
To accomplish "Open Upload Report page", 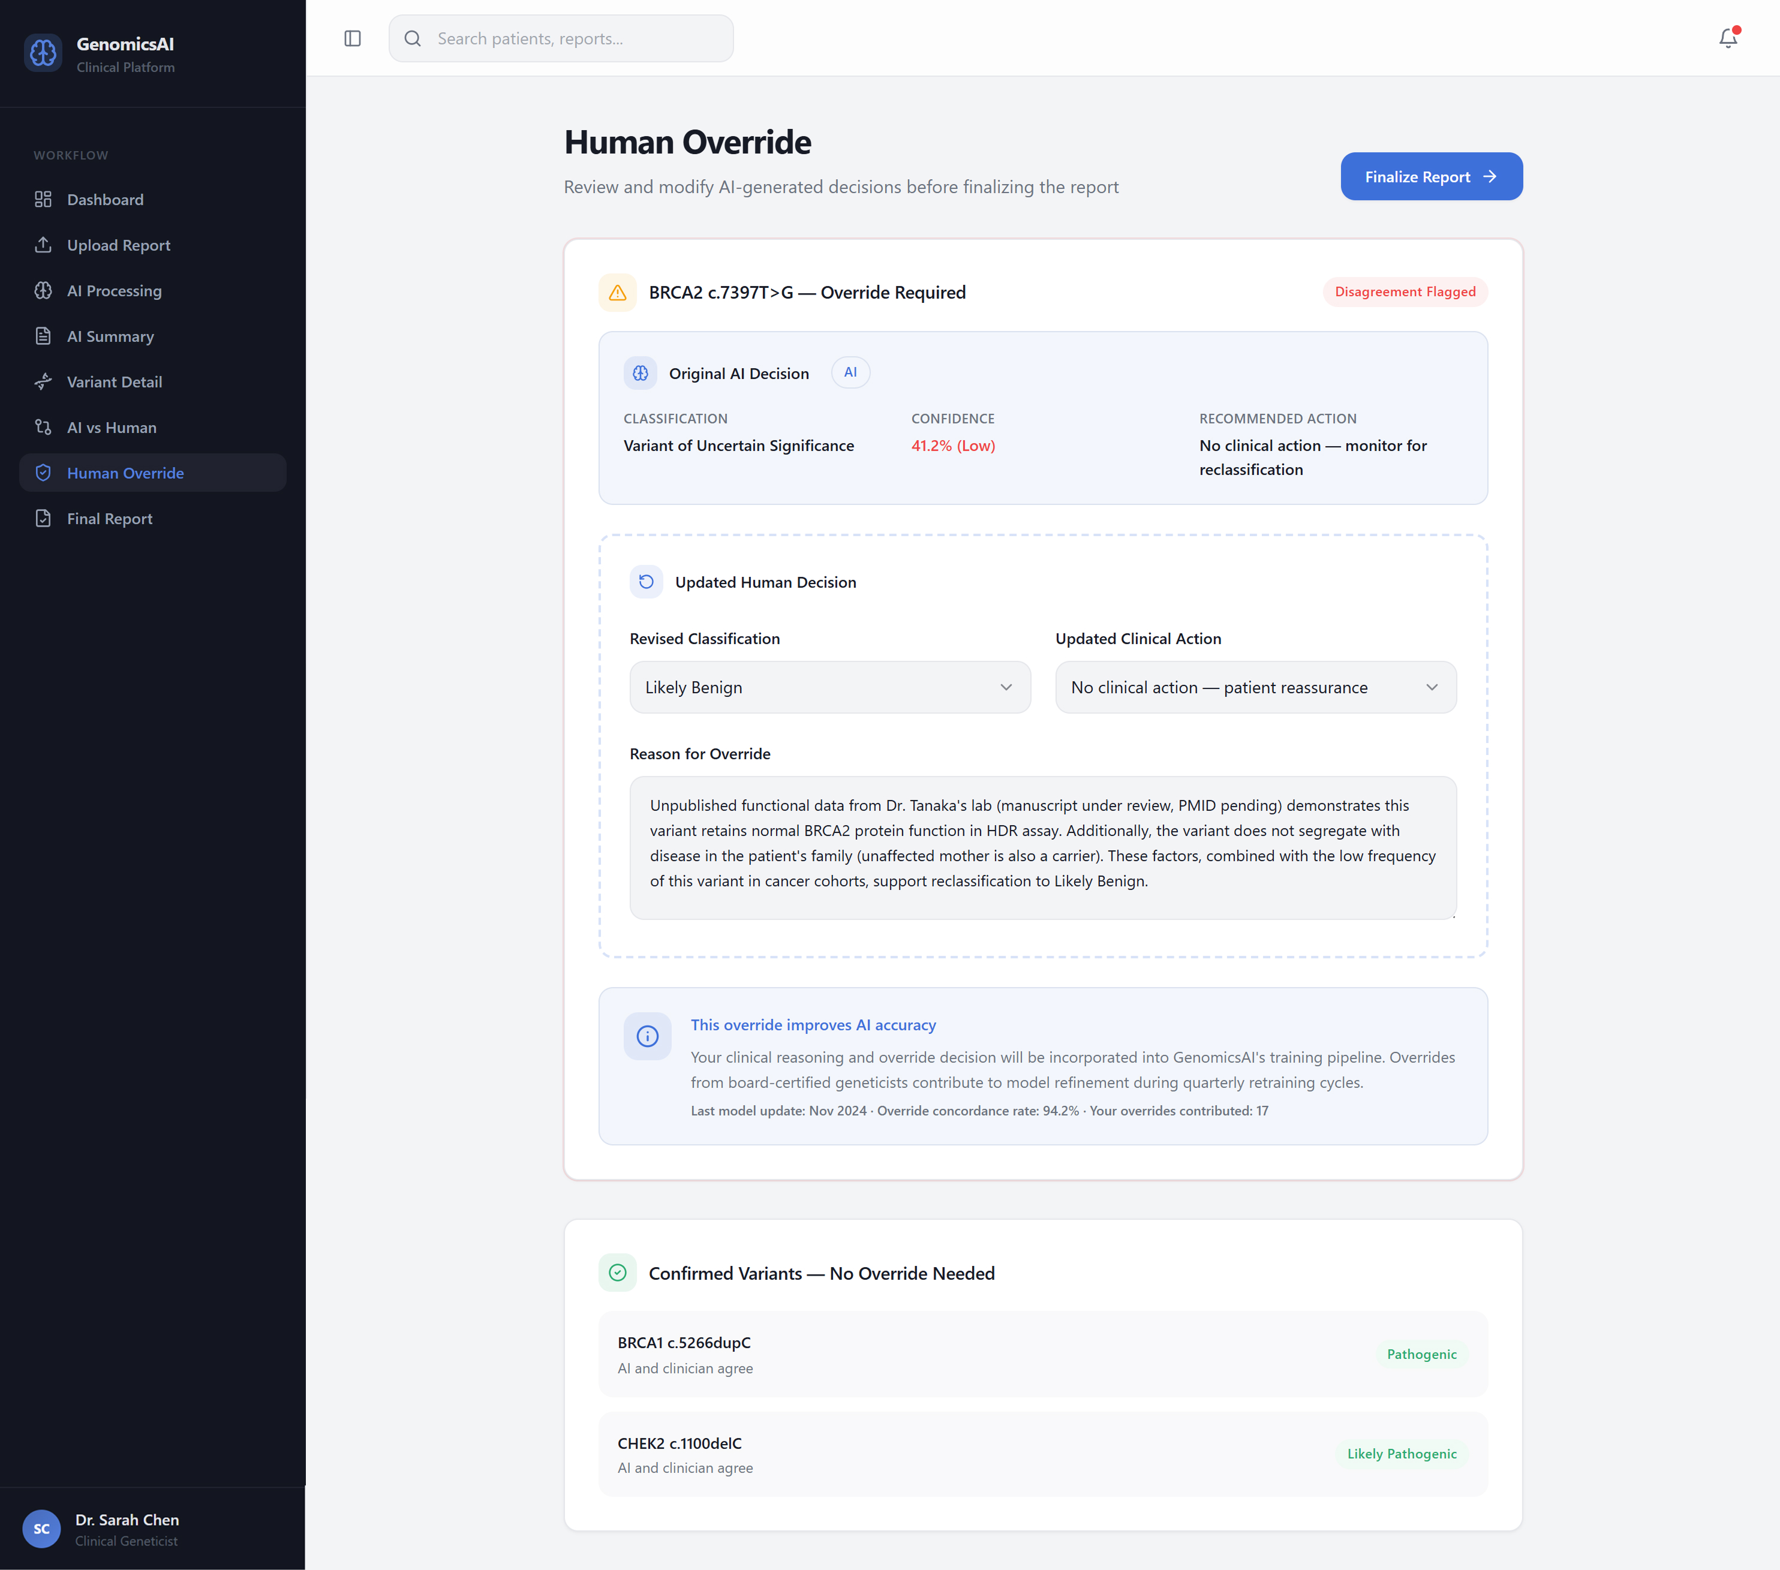I will coord(152,245).
